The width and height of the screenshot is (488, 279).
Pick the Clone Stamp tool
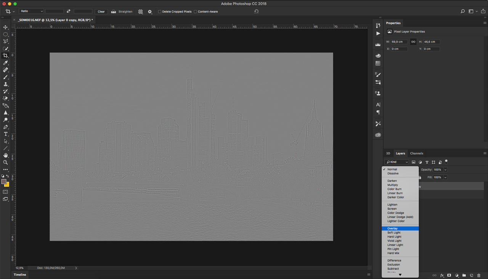click(x=5, y=84)
